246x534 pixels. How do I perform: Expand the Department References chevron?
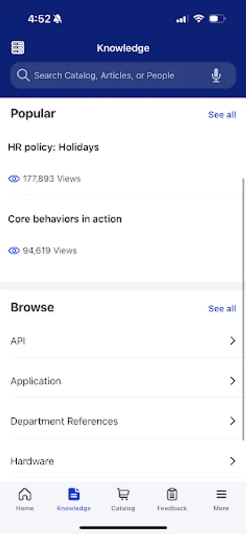(233, 421)
